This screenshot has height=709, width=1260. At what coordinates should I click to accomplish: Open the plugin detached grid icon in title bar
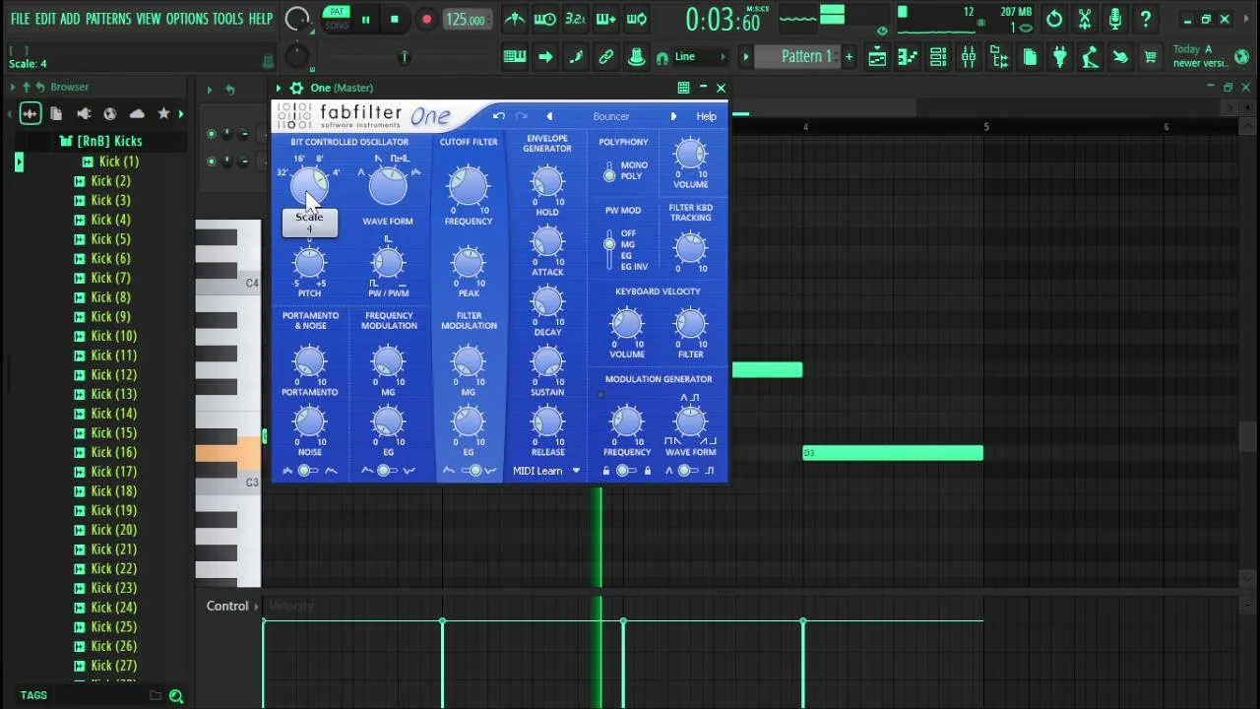(x=683, y=88)
